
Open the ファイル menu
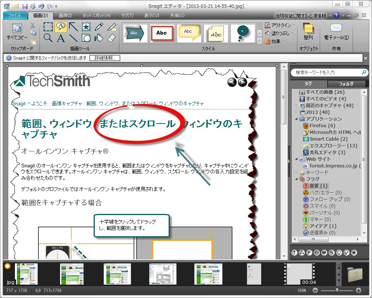(x=14, y=15)
